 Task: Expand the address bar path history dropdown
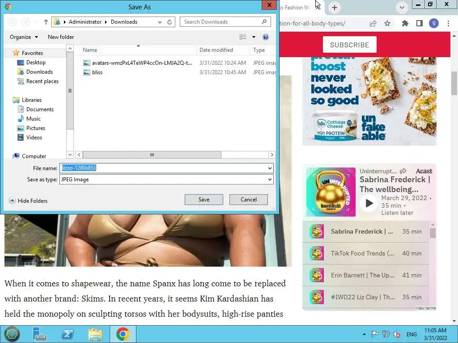pos(160,22)
